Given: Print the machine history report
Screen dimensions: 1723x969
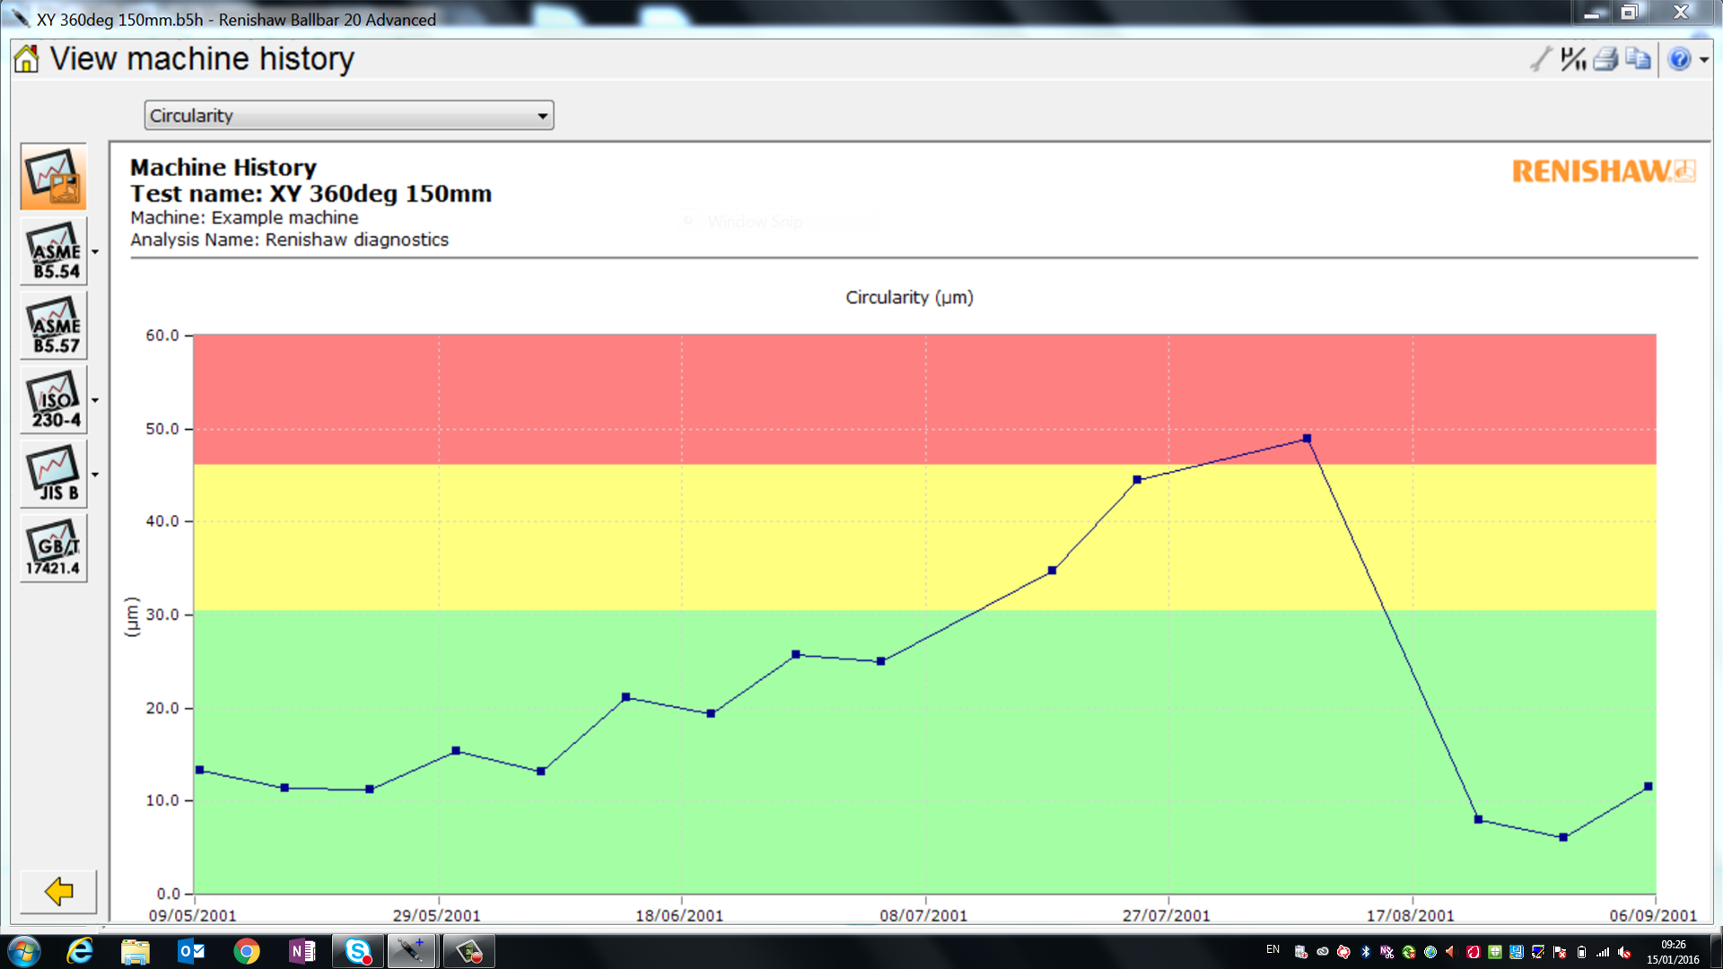Looking at the screenshot, I should (1605, 59).
